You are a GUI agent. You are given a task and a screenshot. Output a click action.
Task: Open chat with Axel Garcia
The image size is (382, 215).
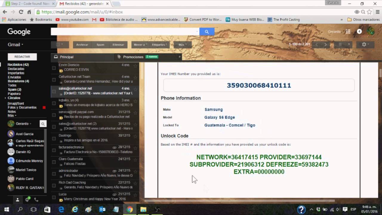[24, 134]
